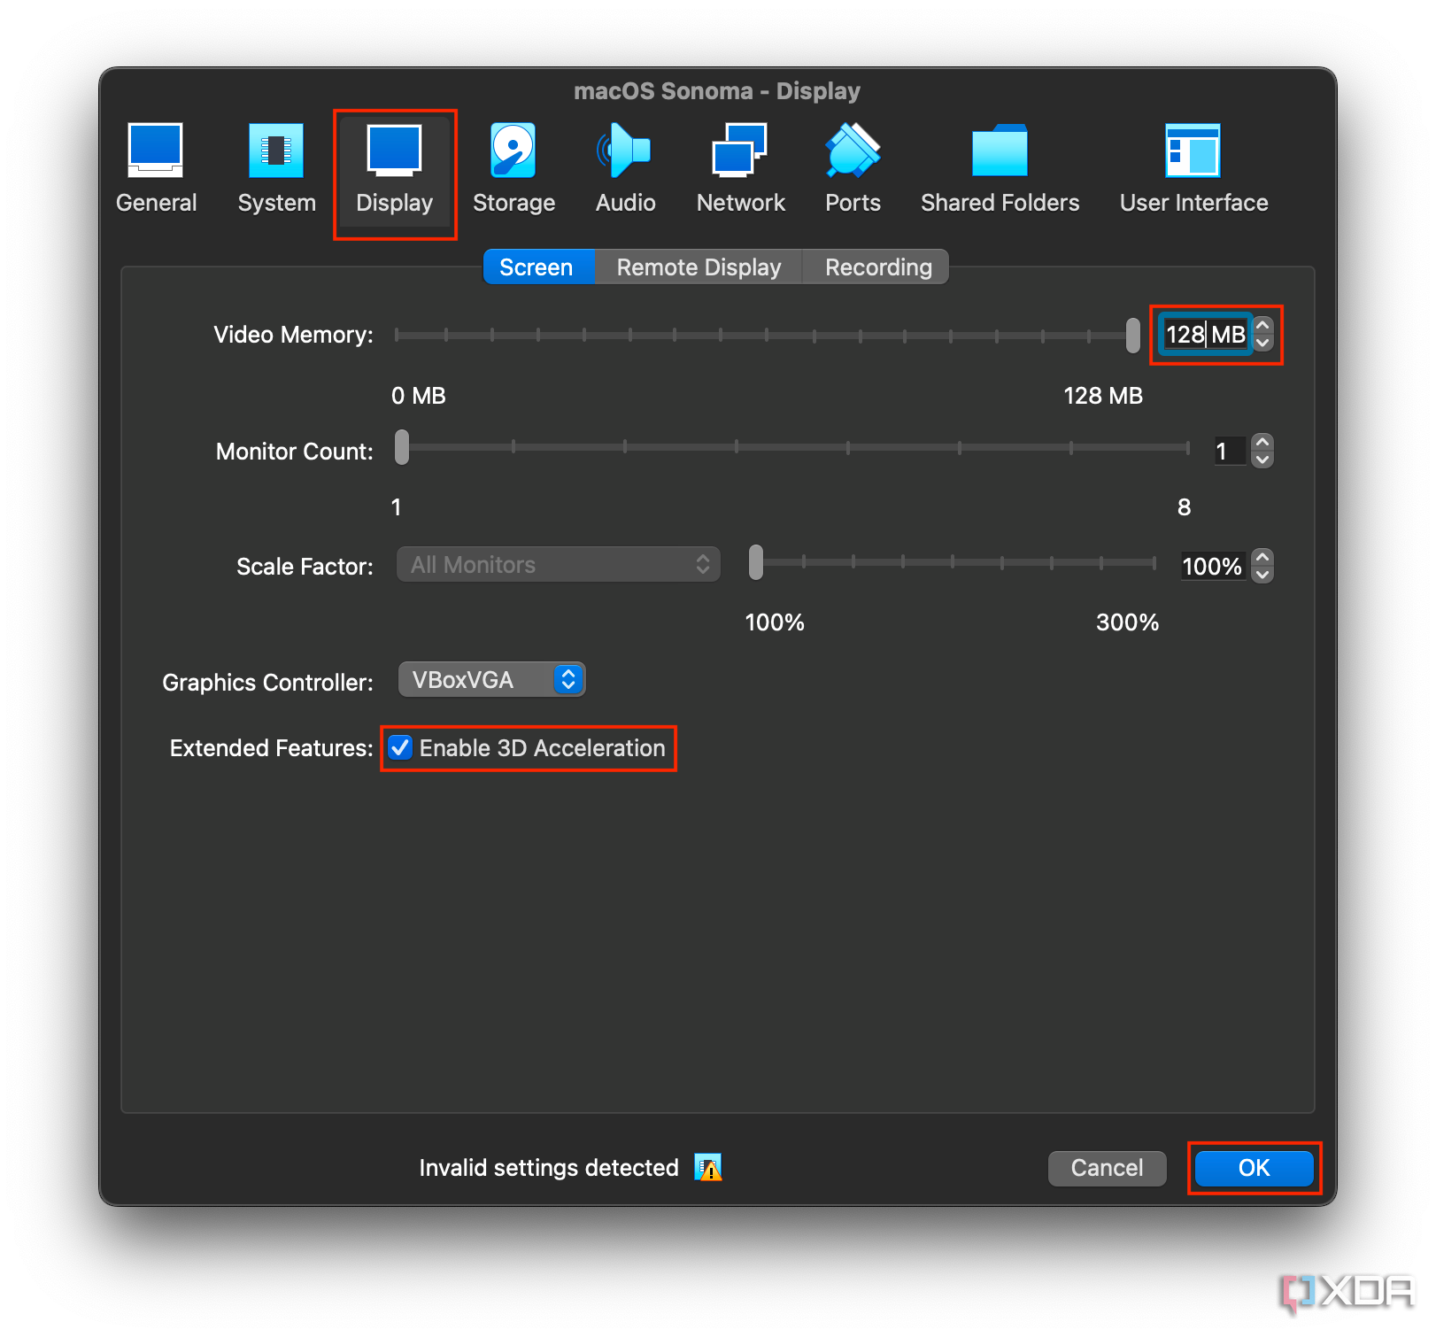Increase Scale Factor with stepper up arrow
The image size is (1436, 1337).
click(x=1263, y=557)
